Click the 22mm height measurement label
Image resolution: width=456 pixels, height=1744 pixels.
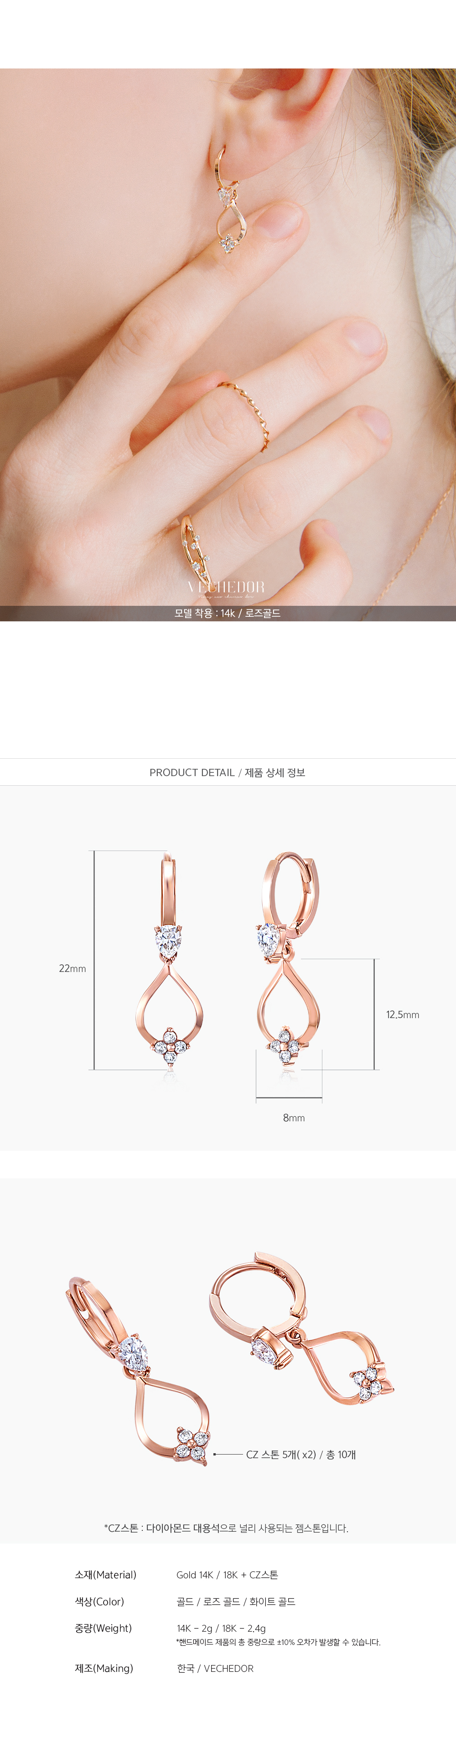pos(73,969)
